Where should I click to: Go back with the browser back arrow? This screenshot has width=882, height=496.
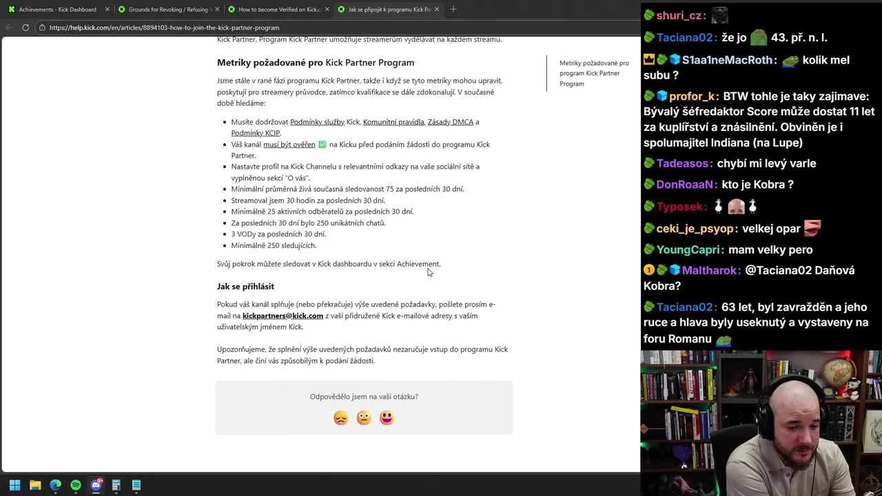coord(9,28)
